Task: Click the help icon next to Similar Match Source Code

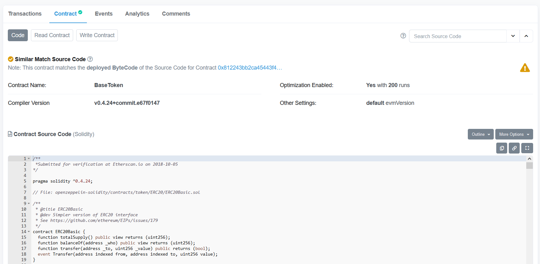Action: pyautogui.click(x=90, y=59)
